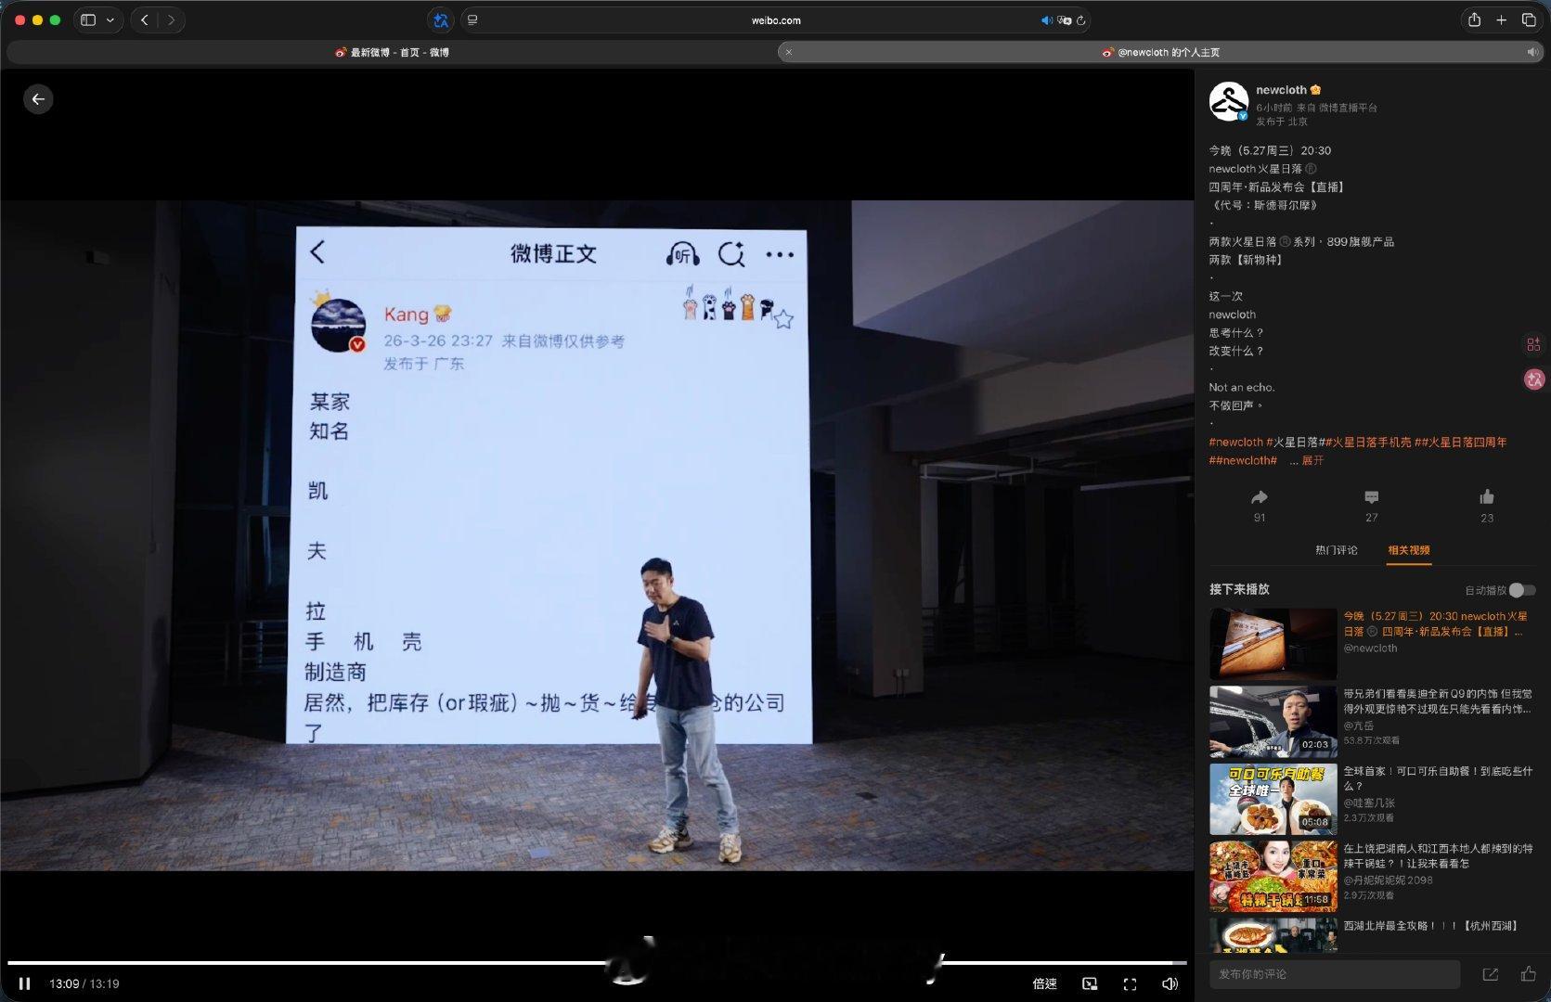
Task: Seek on the video progress bar
Action: [x=597, y=963]
